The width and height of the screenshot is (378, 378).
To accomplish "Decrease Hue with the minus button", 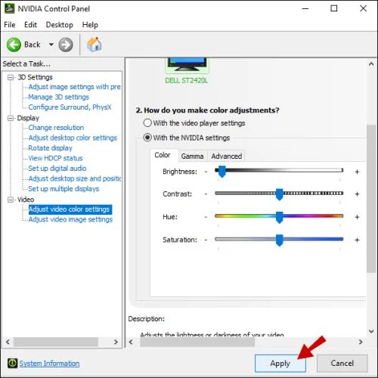I will [206, 217].
